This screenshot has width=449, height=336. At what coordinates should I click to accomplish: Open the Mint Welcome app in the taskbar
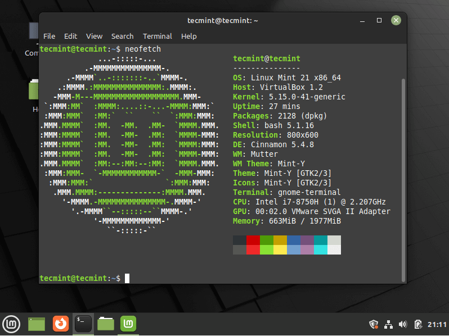pyautogui.click(x=128, y=324)
